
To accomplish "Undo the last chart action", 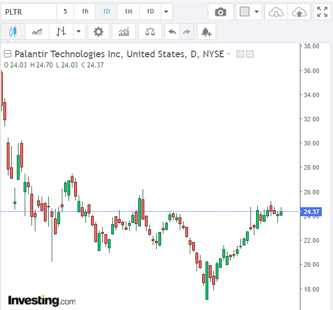I will coord(172,31).
